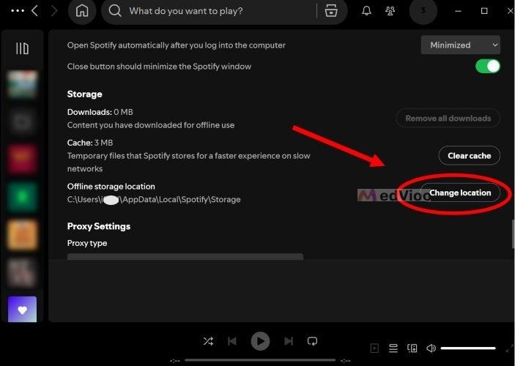The width and height of the screenshot is (515, 366).
Task: Open the Now Playing view icon
Action: (374, 348)
